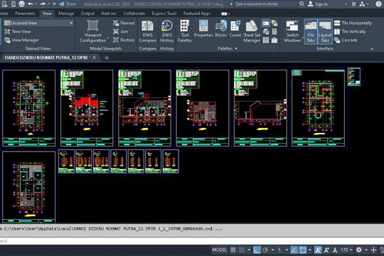Toggle Ortho Mode in status bar
Viewport: 384px width, 256px height.
pyautogui.click(x=257, y=250)
